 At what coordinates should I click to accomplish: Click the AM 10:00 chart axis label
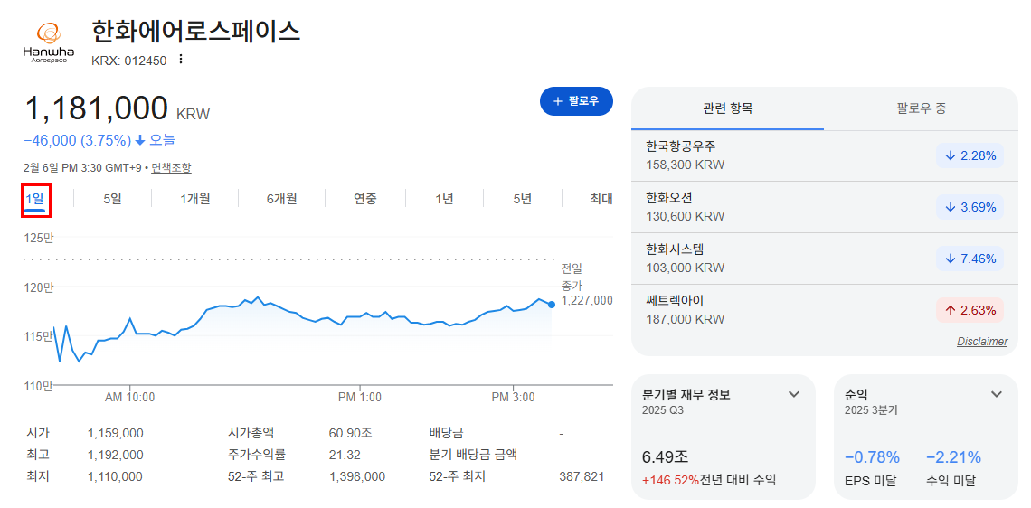pyautogui.click(x=129, y=398)
